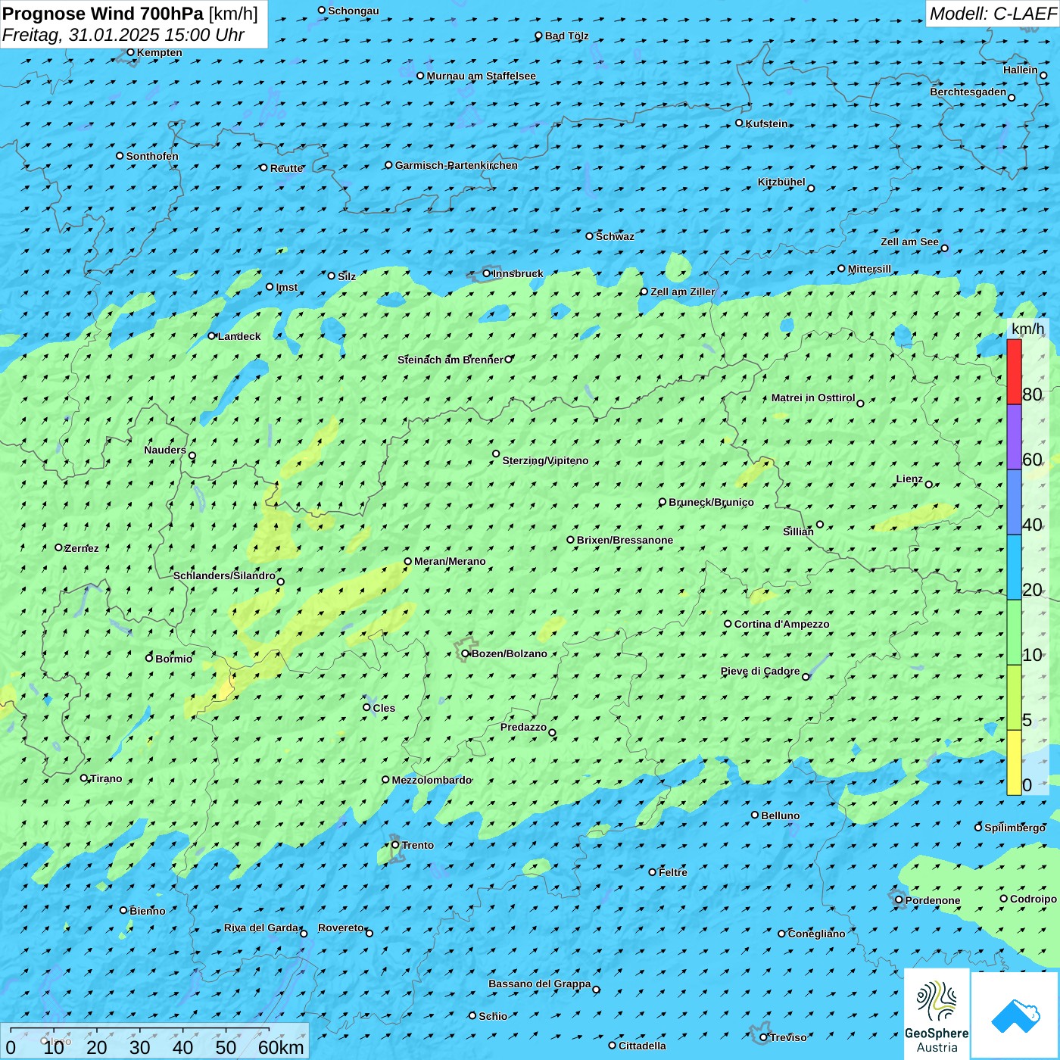
Task: Click the 'Prognose Wind 700hPa' title
Action: [x=103, y=14]
